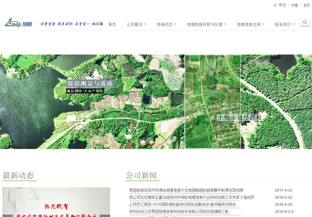Open the 地理信息应用 menu item
Image resolution: width=312 pixels, height=217 pixels.
249,24
